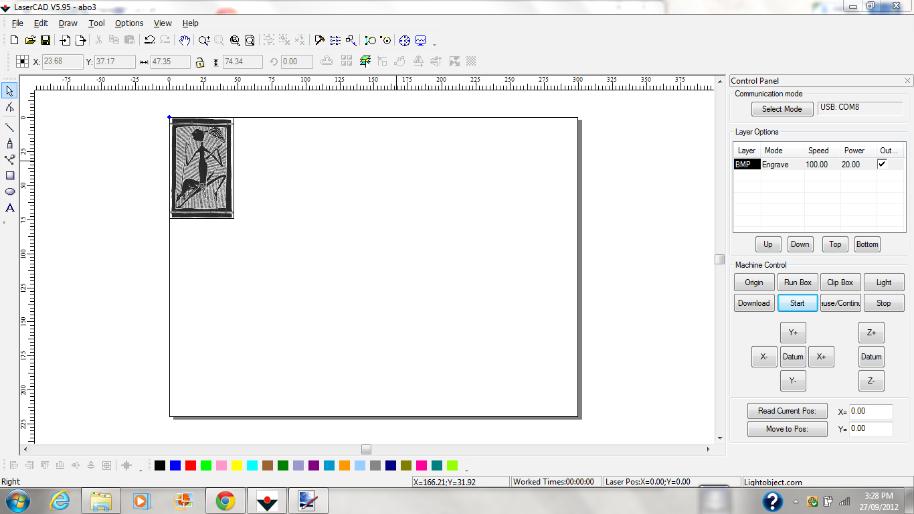Click the Start button in Machine Control
This screenshot has height=514, width=914.
(797, 303)
